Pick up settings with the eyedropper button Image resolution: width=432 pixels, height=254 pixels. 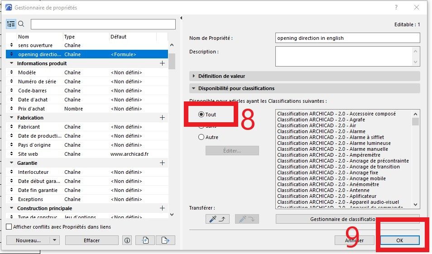217,219
